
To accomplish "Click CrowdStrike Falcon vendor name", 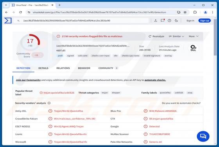I will click(x=27, y=119).
